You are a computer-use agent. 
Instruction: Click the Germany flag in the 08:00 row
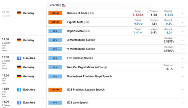[19, 13]
